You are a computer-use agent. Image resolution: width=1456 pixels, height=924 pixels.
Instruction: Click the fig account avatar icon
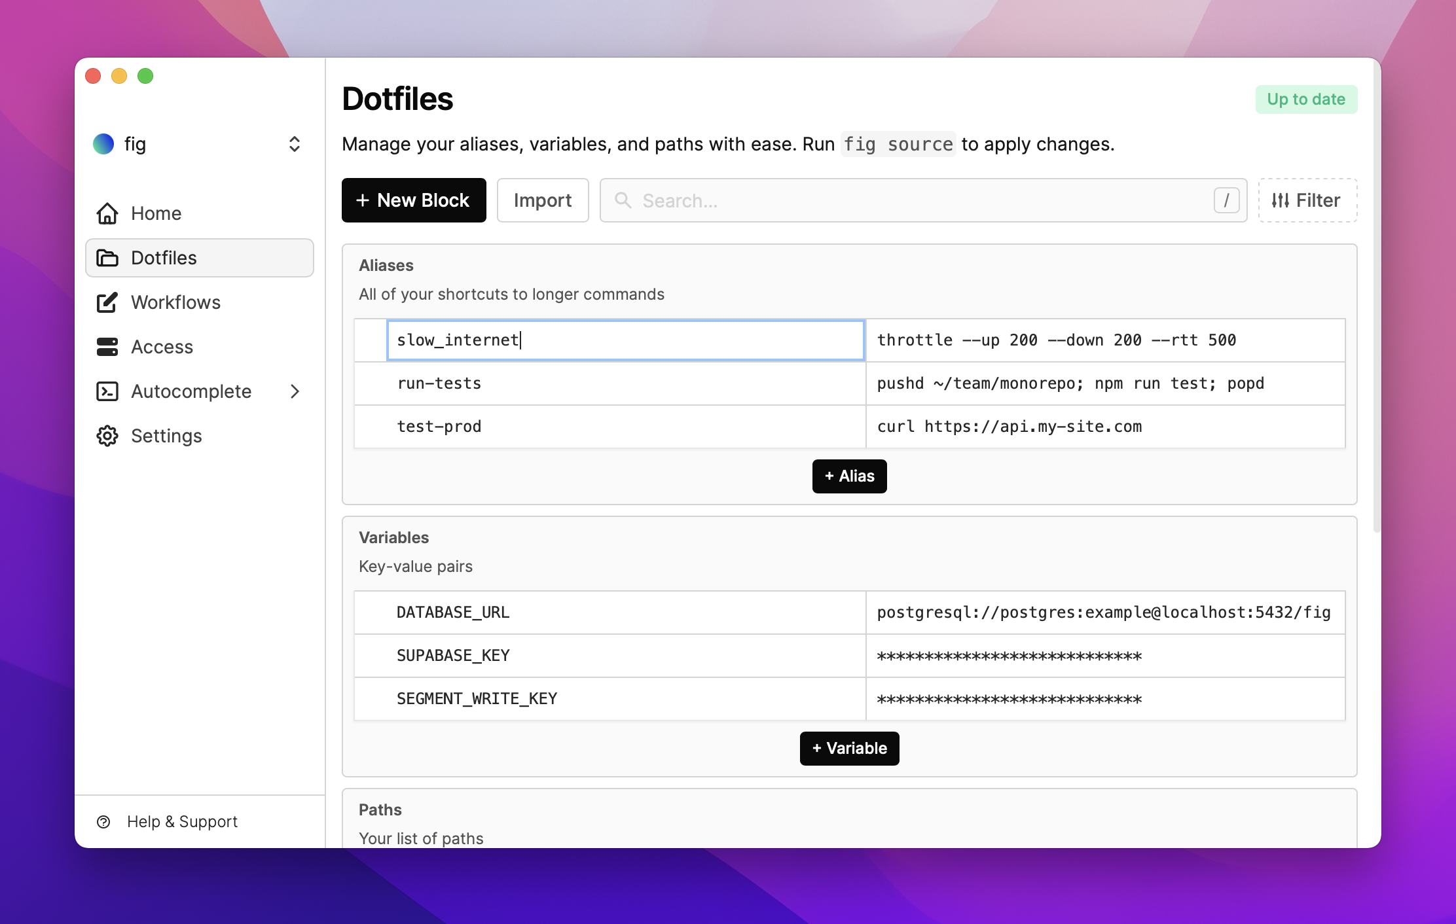point(103,144)
